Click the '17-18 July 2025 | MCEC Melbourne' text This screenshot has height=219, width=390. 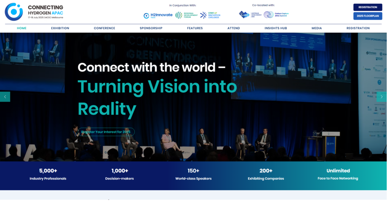46,17
